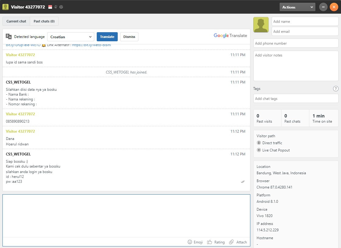341x248 pixels.
Task: Click the message read double-check mark
Action: tap(243, 182)
